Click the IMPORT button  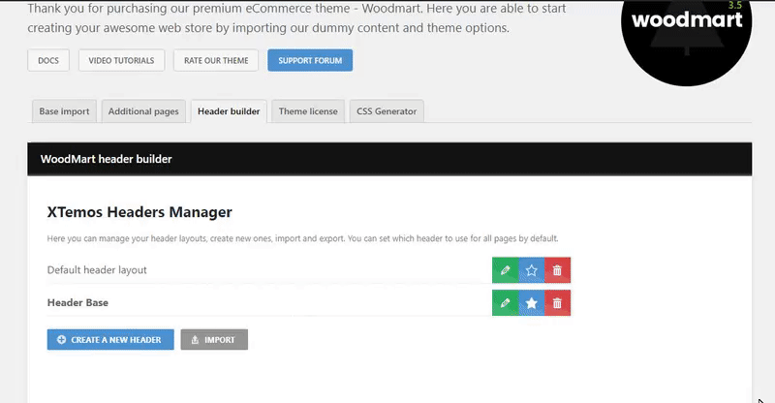click(214, 340)
